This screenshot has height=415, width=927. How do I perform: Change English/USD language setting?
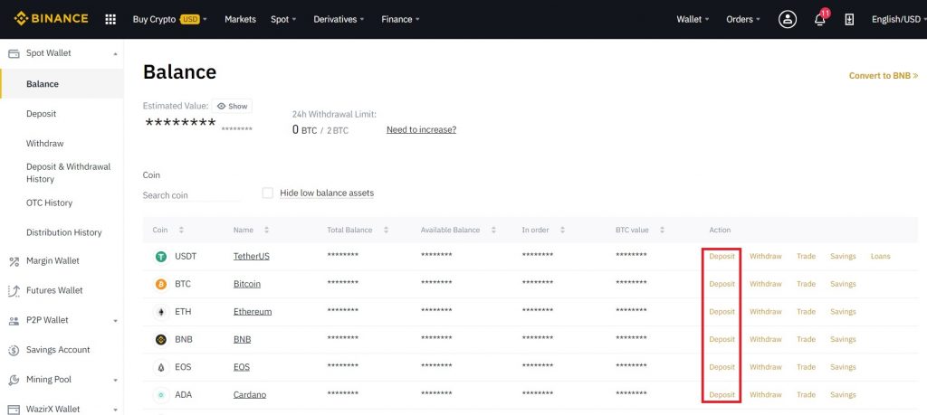[898, 20]
